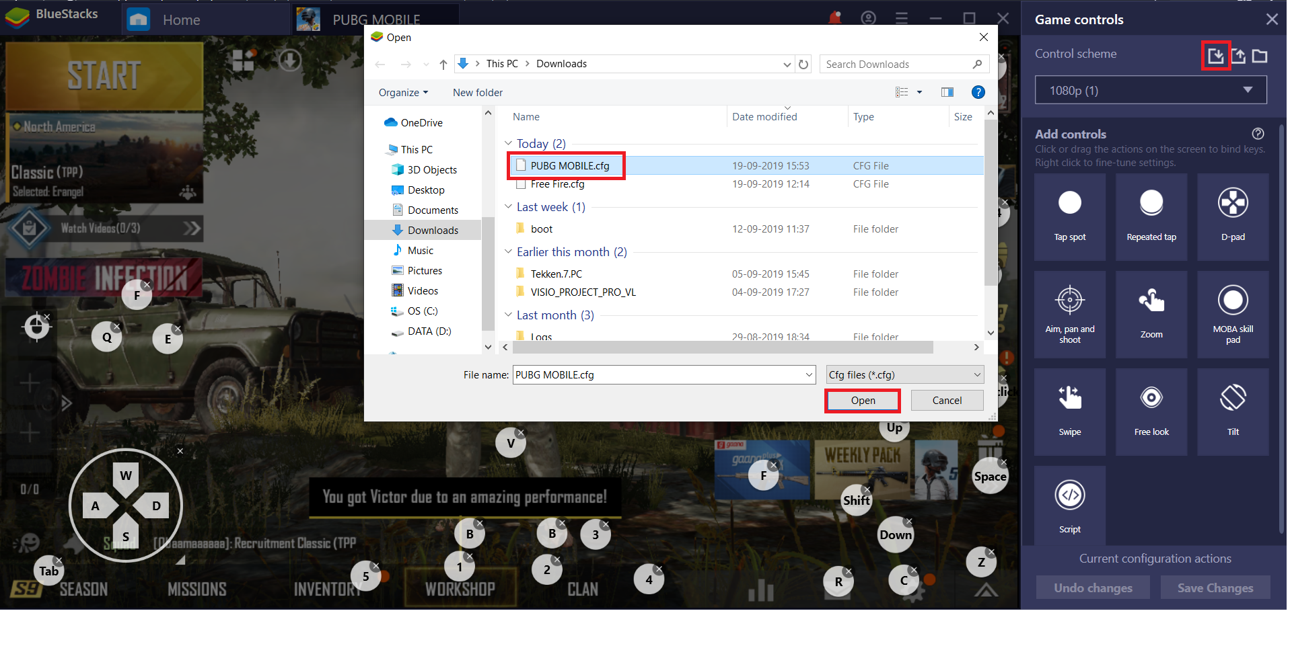
Task: Collapse the Earlier this month (2) group
Action: pyautogui.click(x=509, y=251)
